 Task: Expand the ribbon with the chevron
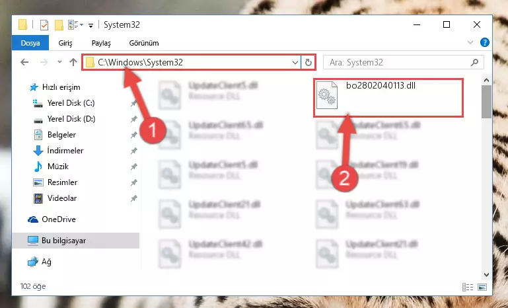(x=470, y=42)
